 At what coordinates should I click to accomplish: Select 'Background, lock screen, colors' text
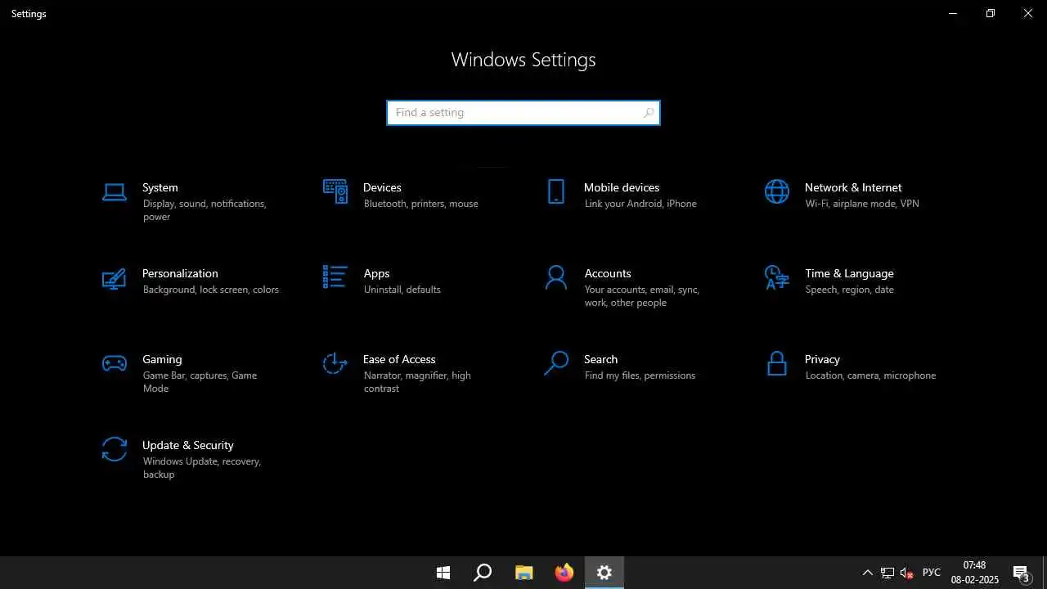(x=211, y=290)
